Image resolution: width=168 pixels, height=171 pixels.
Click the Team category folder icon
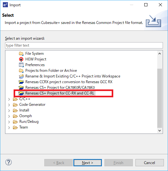pos(15,127)
